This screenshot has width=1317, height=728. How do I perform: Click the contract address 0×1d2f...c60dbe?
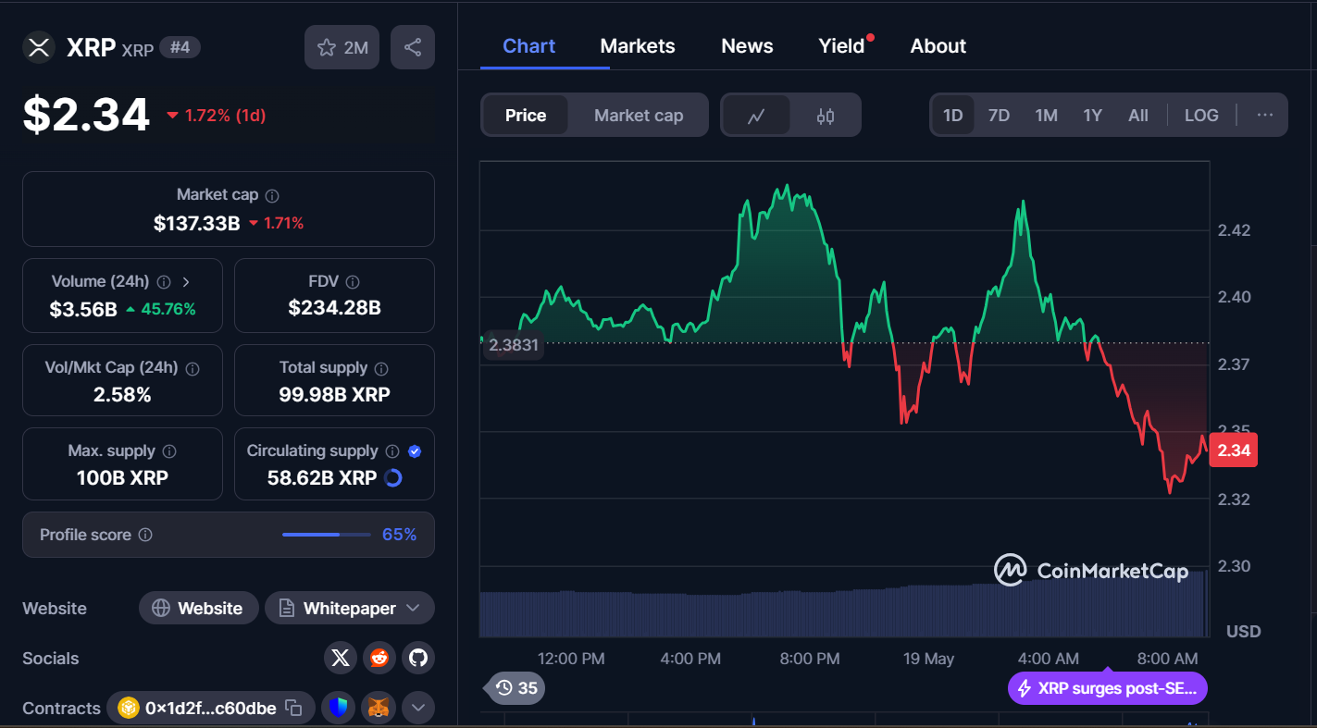pos(210,708)
